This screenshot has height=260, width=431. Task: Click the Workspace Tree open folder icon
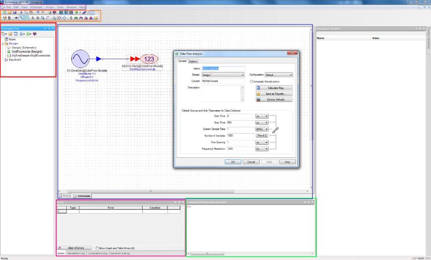(10, 34)
